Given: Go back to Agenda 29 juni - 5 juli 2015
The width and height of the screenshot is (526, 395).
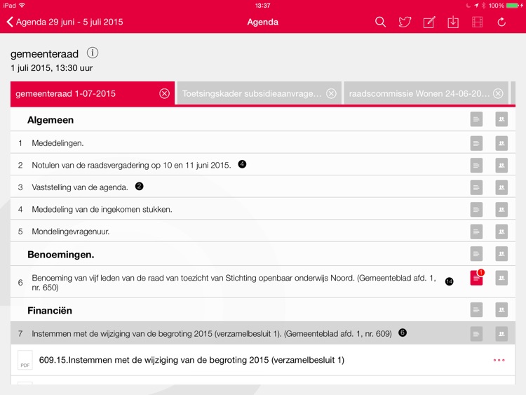Looking at the screenshot, I should tap(65, 22).
